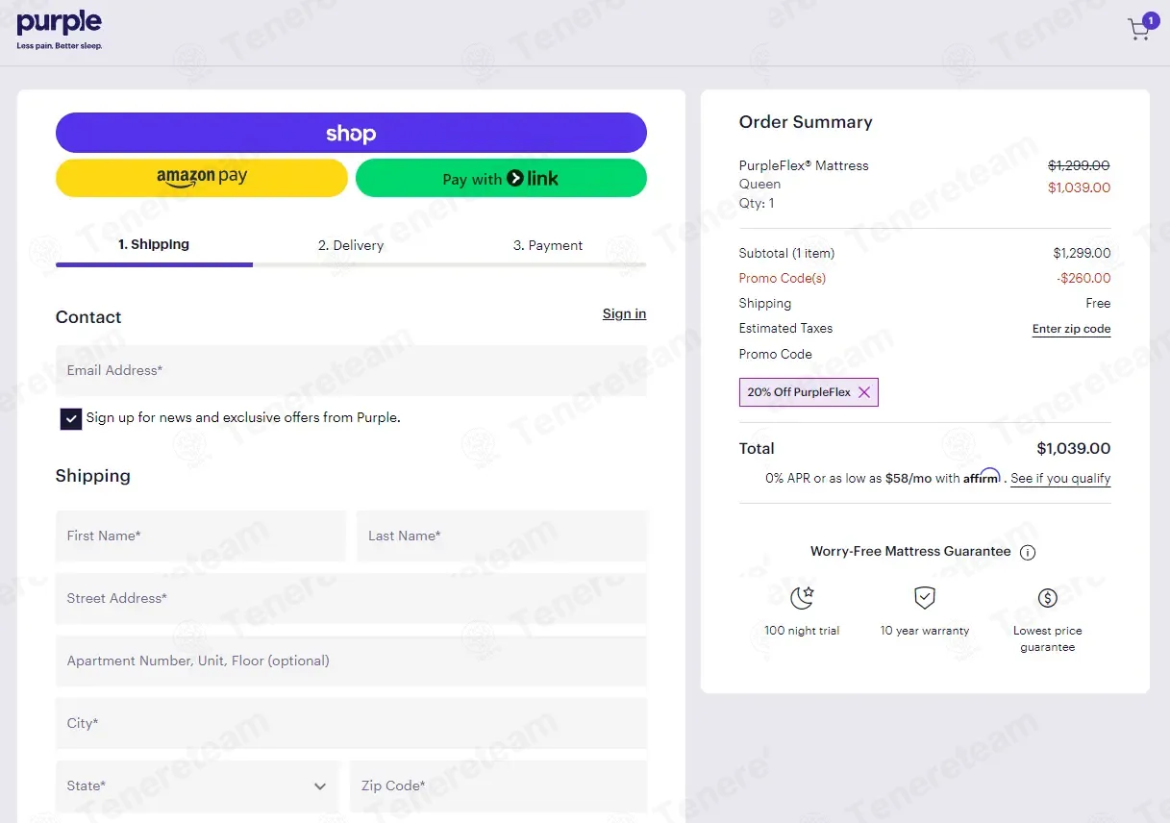Viewport: 1170px width, 823px height.
Task: Pay with the Shop button
Action: pos(351,133)
